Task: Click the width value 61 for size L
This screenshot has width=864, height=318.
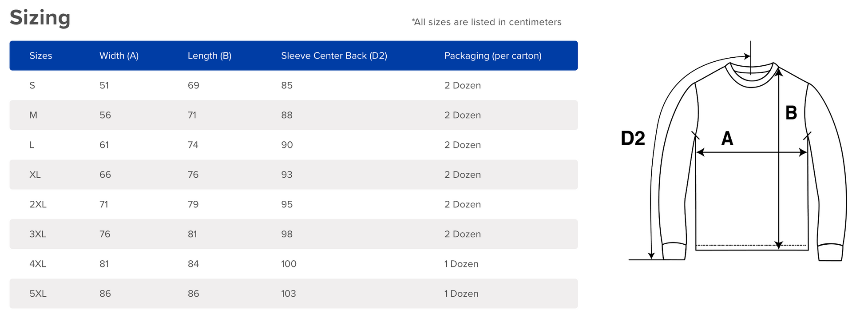Action: click(x=104, y=145)
